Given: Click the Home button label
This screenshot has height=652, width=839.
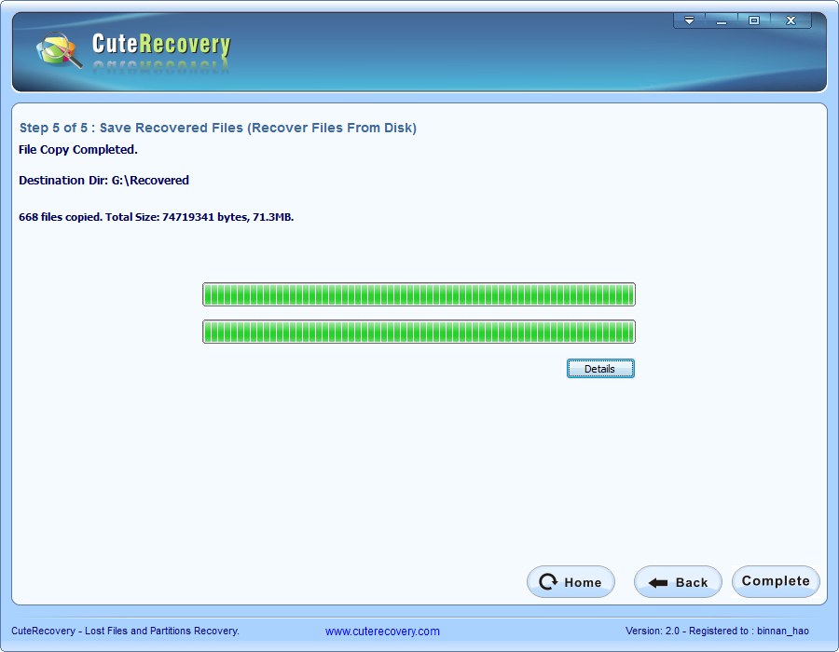Looking at the screenshot, I should pos(583,582).
